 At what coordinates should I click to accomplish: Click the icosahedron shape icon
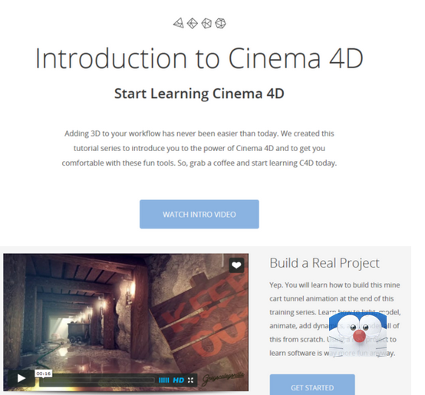point(220,23)
